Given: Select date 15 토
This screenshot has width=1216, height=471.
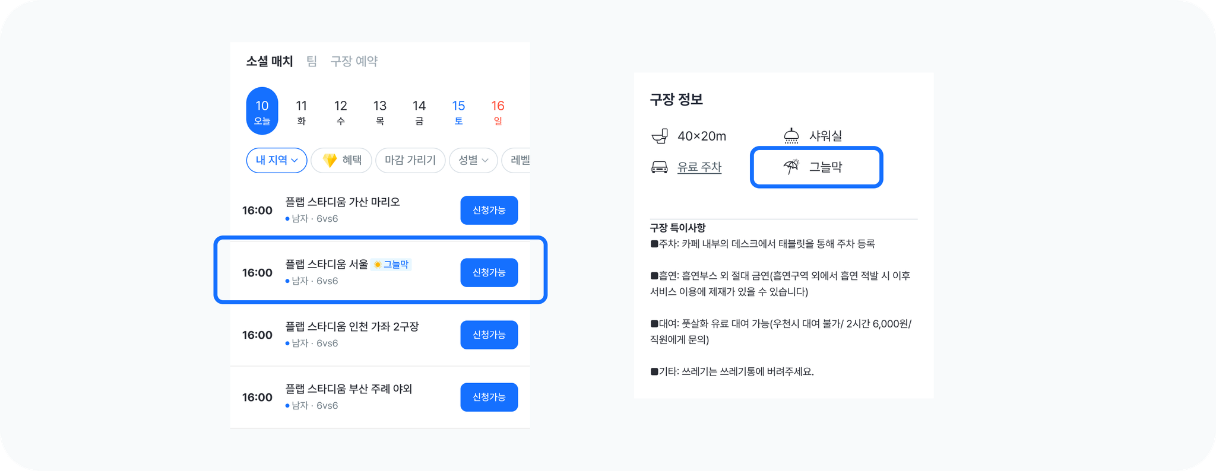Looking at the screenshot, I should (x=458, y=112).
